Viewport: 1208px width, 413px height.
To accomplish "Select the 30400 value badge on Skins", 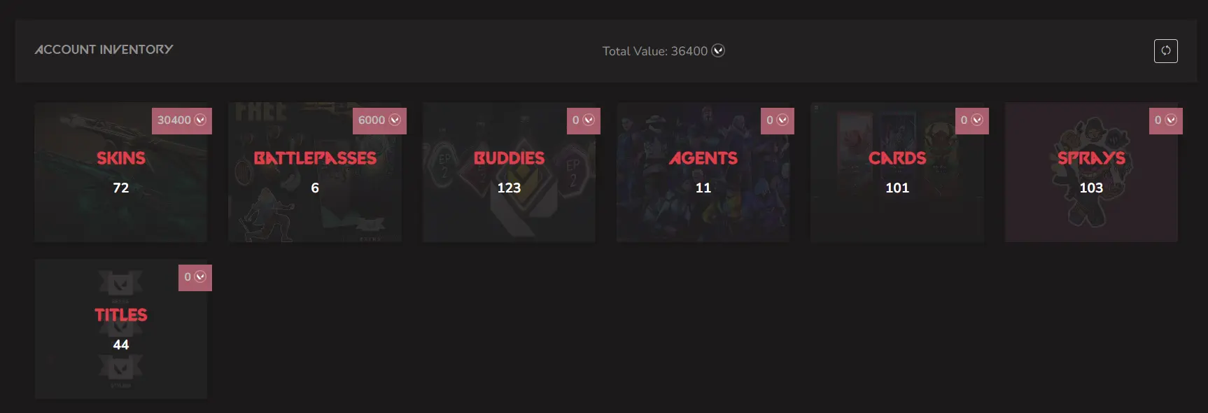I will [x=182, y=120].
